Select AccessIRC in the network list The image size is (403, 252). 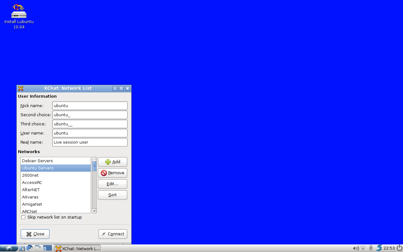tap(56, 183)
